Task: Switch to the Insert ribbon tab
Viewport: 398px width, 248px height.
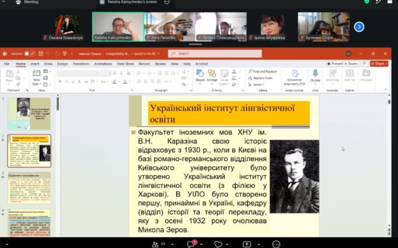Action: click(x=35, y=64)
